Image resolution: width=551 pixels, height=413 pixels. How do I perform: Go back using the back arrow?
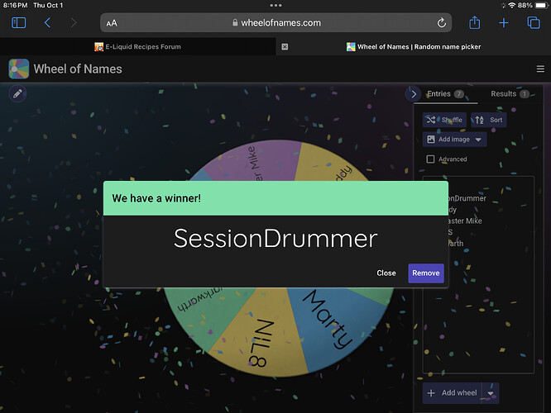(x=47, y=23)
